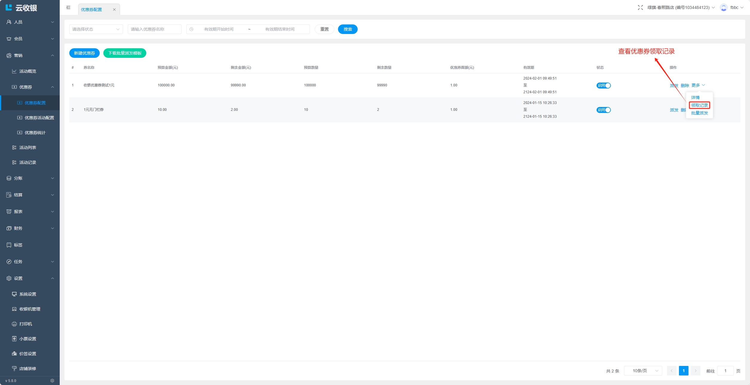The width and height of the screenshot is (750, 385).
Task: Click the 请输入优惠券名称 input field
Action: point(154,29)
